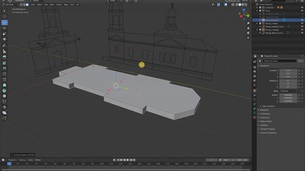This screenshot has width=305, height=171.
Task: Click the timeline End frame field
Action: click(243, 160)
